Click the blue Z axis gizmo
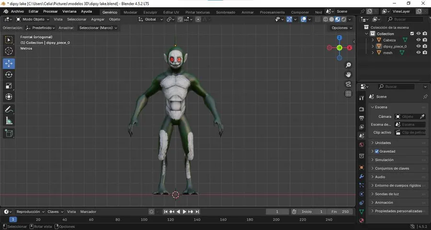 tap(340, 38)
